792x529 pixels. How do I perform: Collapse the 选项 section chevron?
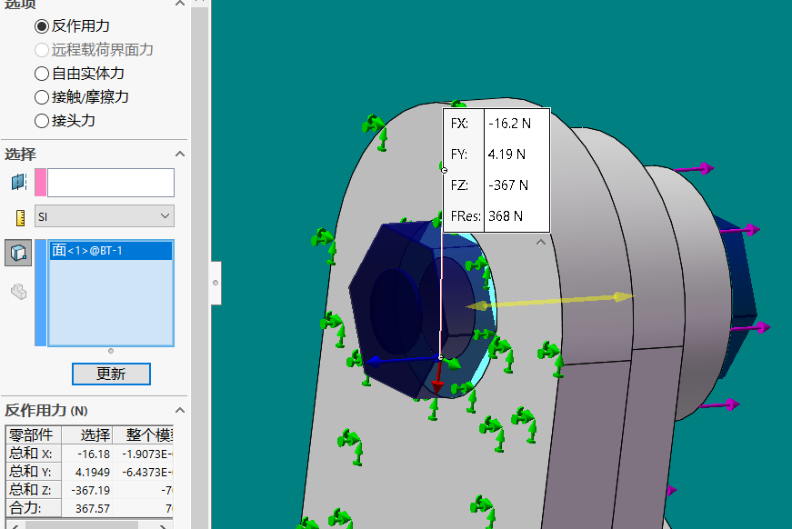[x=180, y=3]
